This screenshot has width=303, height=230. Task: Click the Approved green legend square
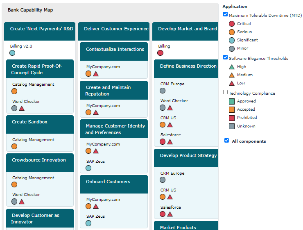point(232,101)
